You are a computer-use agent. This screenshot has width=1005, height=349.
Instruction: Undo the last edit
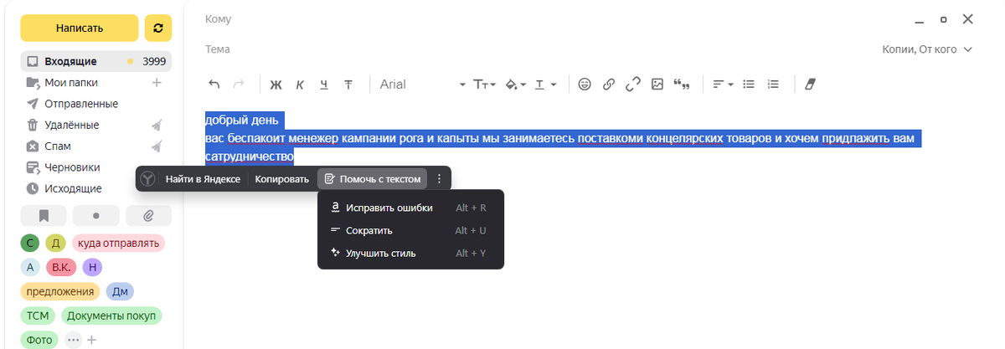214,84
